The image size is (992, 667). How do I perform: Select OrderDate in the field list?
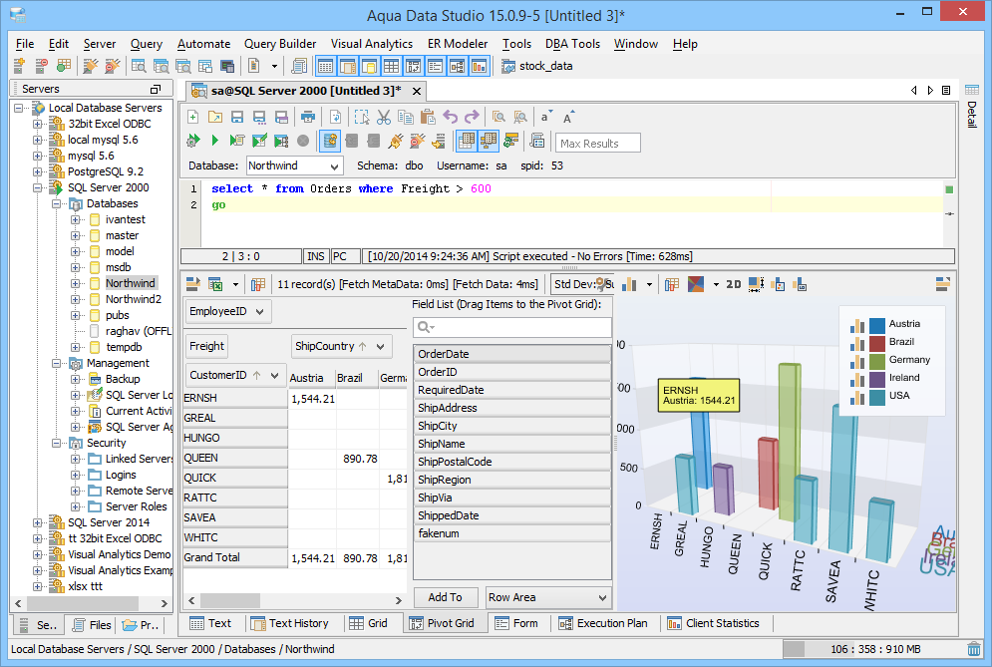[511, 354]
